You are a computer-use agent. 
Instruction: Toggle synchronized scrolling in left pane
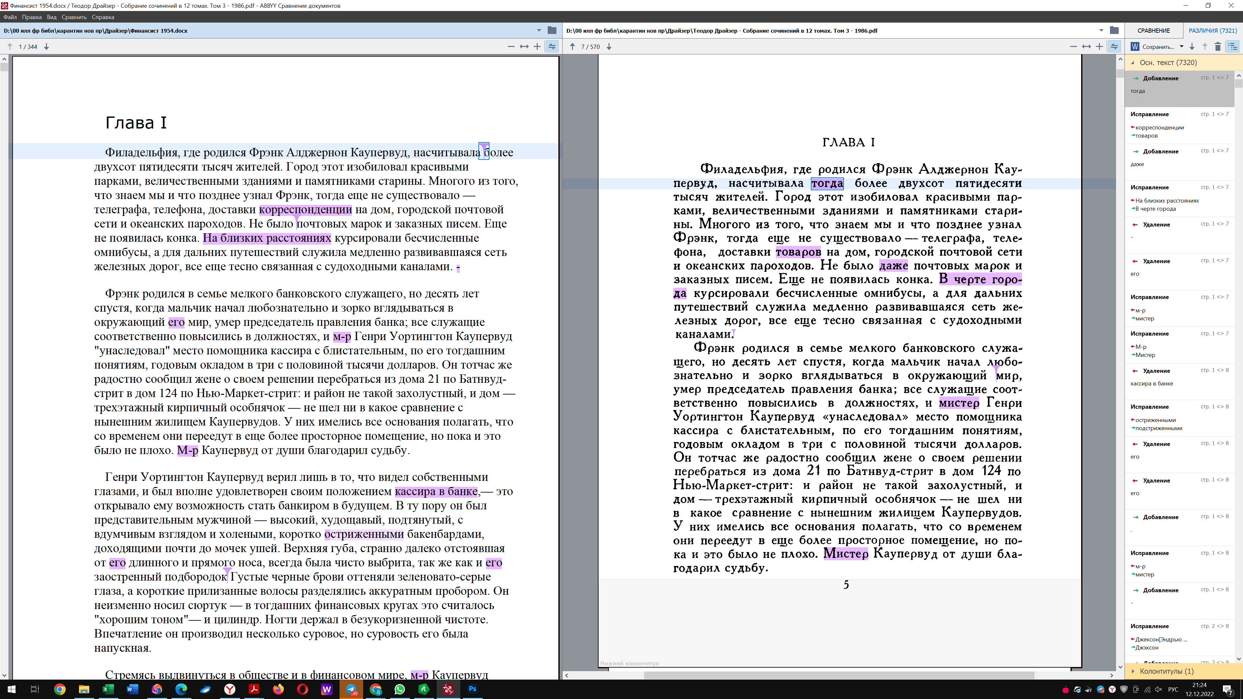click(x=552, y=47)
